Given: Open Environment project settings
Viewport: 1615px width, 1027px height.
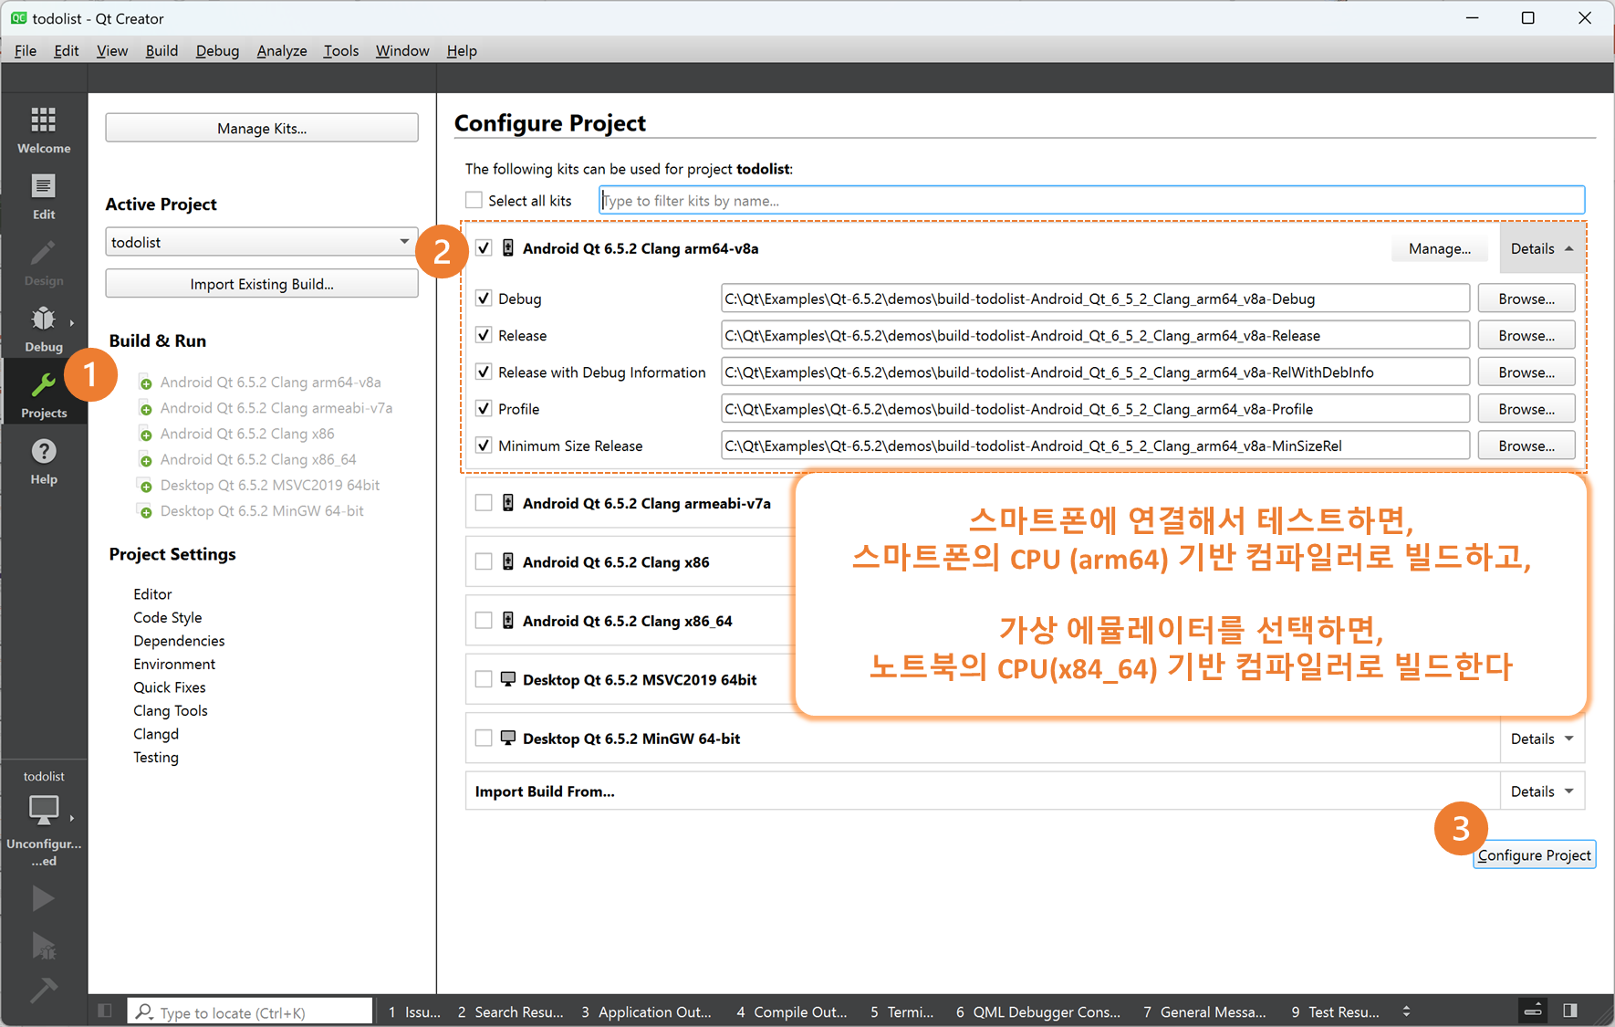Looking at the screenshot, I should point(174,665).
